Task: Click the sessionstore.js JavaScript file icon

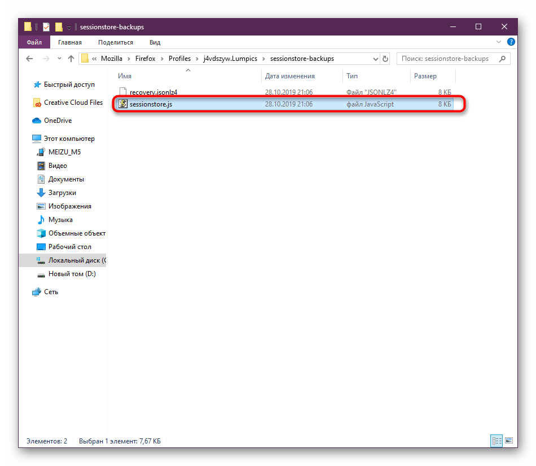Action: (123, 104)
